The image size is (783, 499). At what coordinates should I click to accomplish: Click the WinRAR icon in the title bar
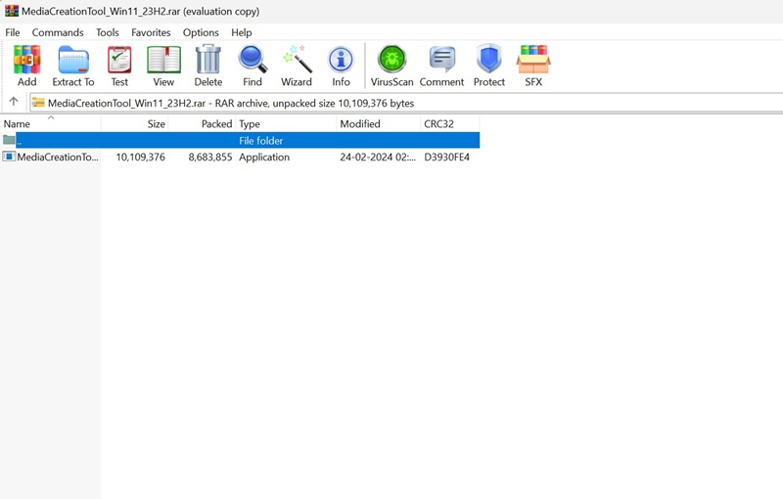12,11
